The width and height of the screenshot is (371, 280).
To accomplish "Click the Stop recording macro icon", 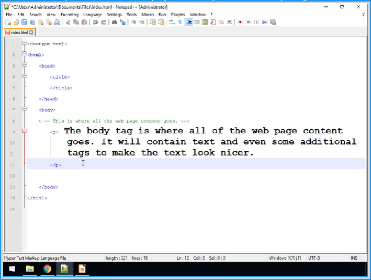I will [x=248, y=23].
